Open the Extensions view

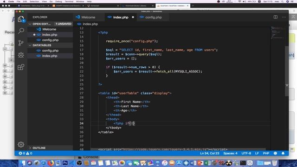(21, 67)
